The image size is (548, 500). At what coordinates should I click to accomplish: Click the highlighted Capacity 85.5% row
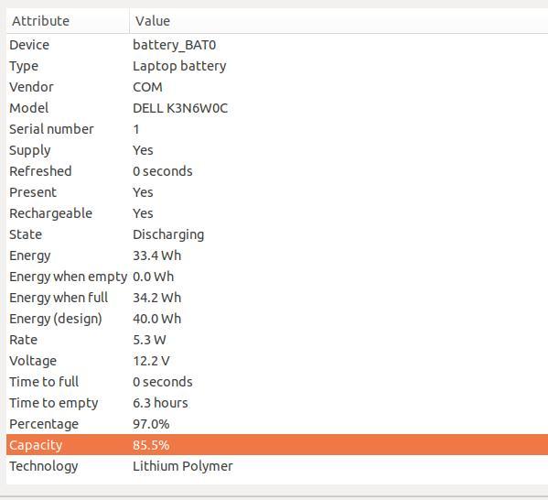(x=277, y=445)
